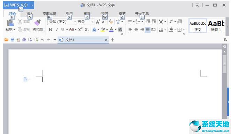This screenshot has height=134, width=231.
Task: Click the Paste clipboard icon
Action: 10,23
